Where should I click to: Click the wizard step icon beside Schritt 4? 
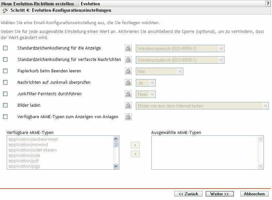5,10
